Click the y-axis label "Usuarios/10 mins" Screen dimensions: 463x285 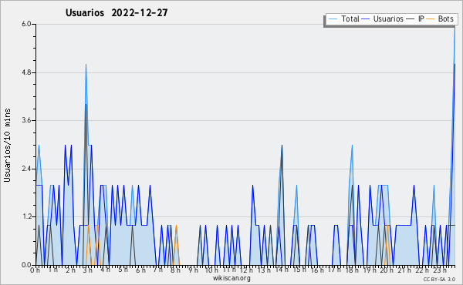(7, 146)
